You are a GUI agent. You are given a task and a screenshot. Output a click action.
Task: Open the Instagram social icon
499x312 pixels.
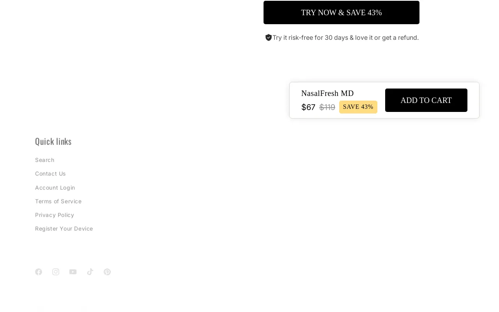56,272
